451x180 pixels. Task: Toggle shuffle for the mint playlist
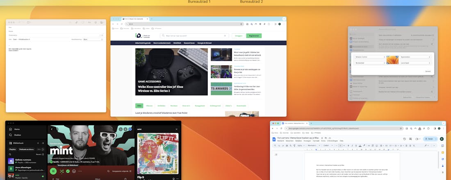(x=61, y=171)
